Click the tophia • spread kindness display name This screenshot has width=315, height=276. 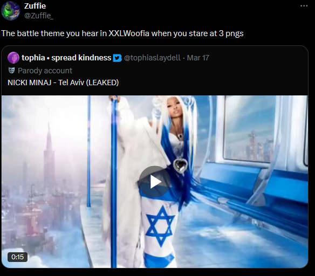(66, 58)
